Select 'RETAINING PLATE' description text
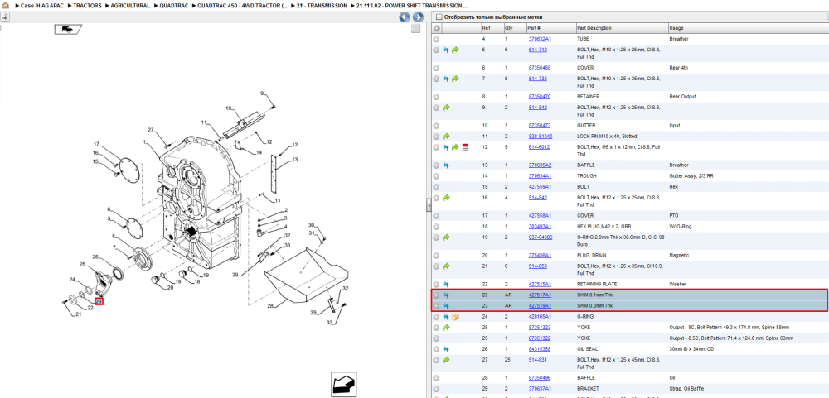Screen dimensions: 829x398 click(598, 284)
